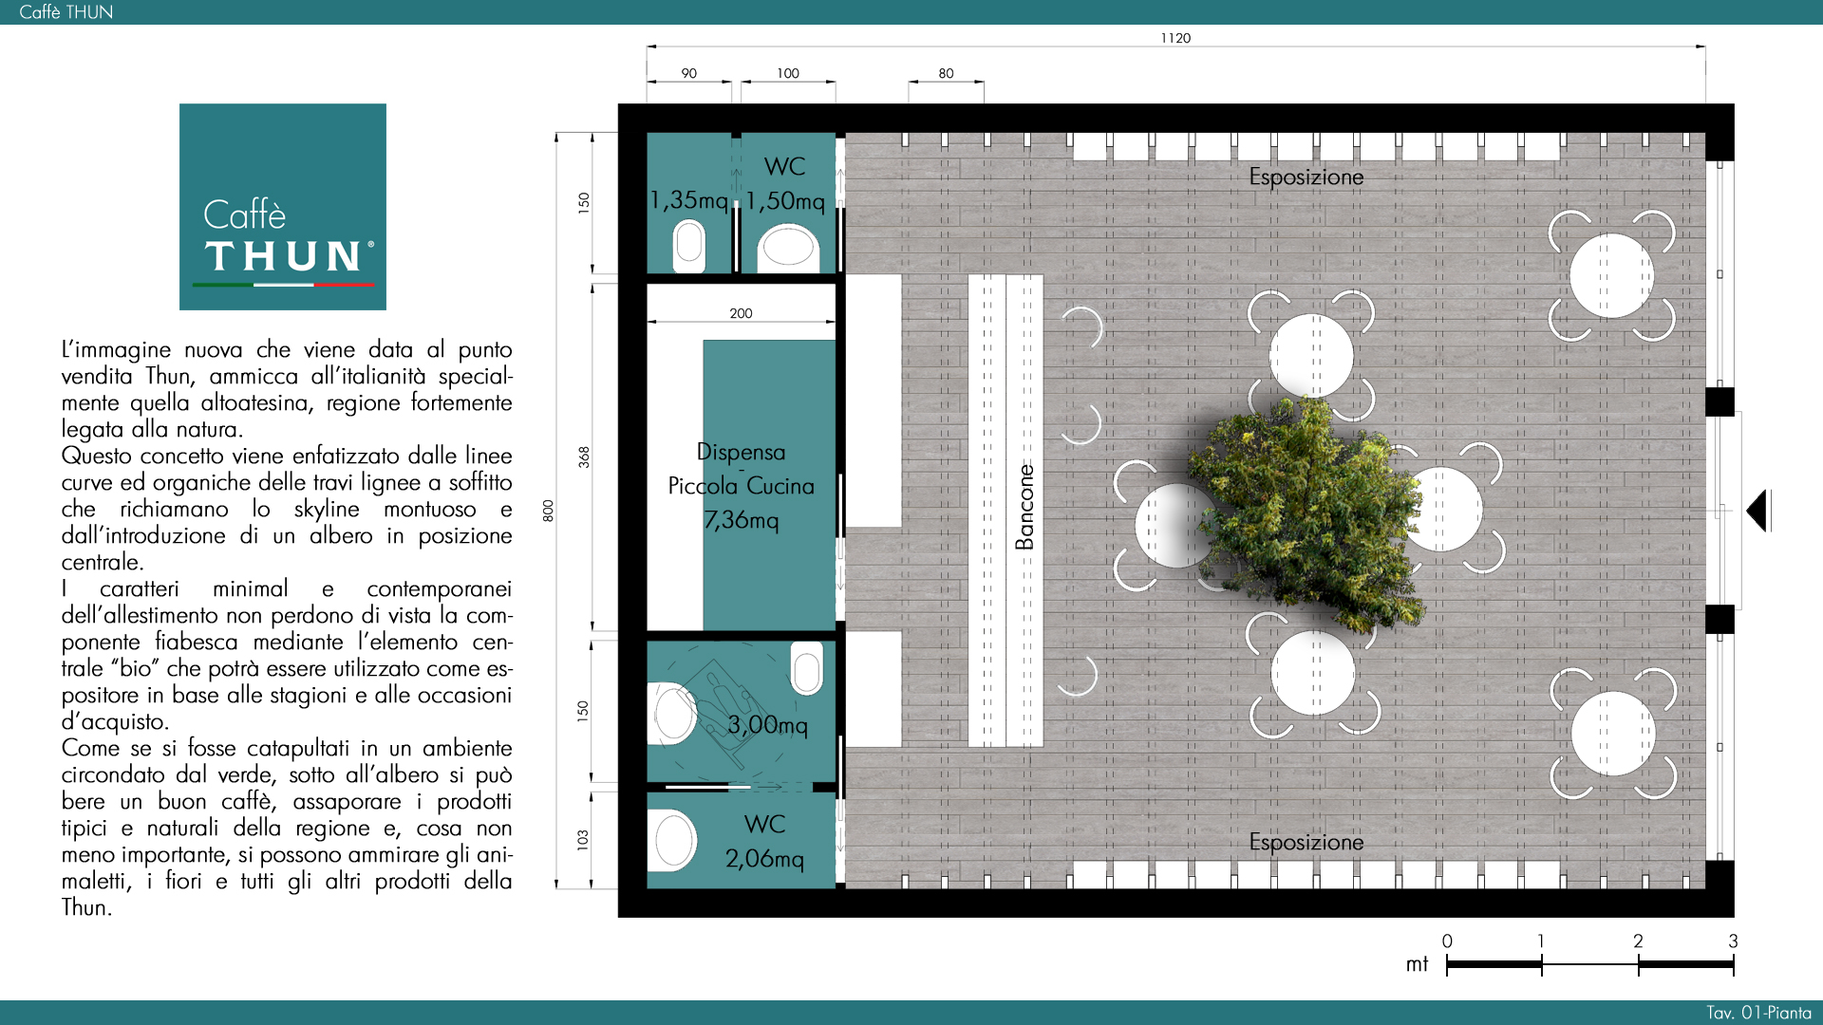Click the top Esposizione label
Screen dimensions: 1823x1025
[x=1306, y=177]
